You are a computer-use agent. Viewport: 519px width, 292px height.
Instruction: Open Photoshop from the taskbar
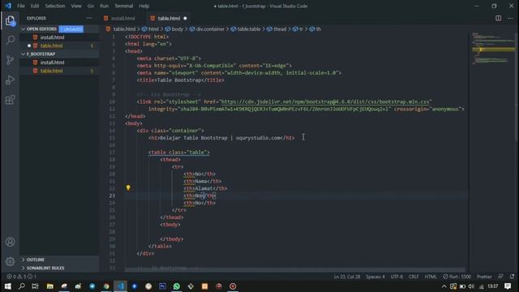[x=162, y=286]
